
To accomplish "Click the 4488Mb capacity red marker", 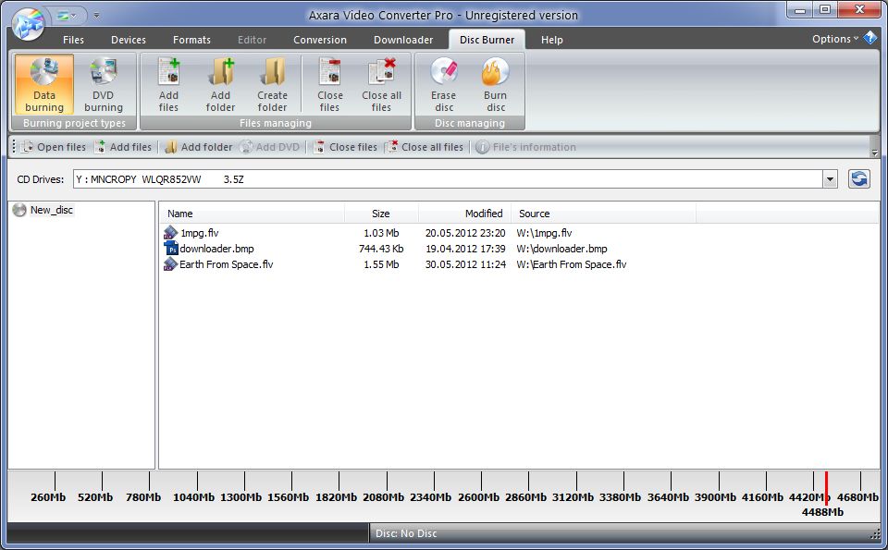I will coord(826,488).
